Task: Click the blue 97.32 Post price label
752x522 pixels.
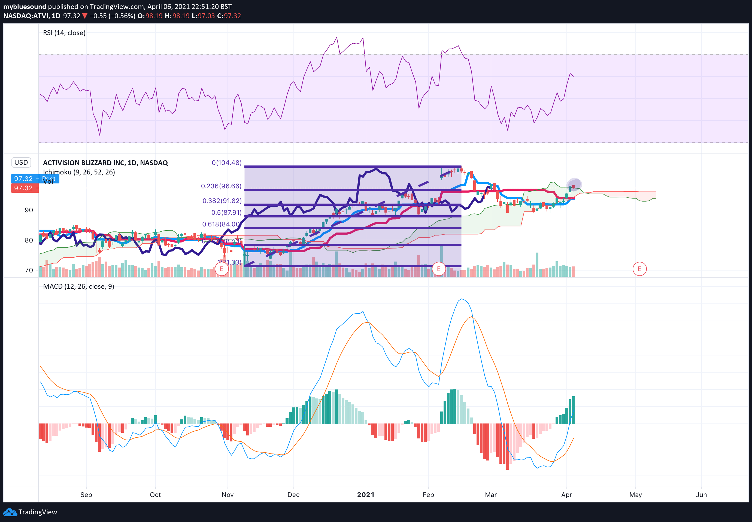Action: [35, 179]
